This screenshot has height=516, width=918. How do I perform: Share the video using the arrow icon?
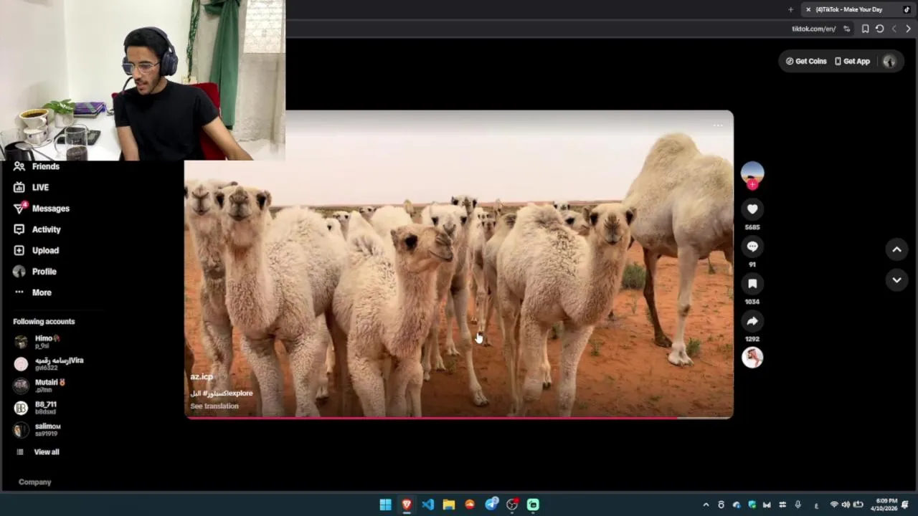click(752, 321)
